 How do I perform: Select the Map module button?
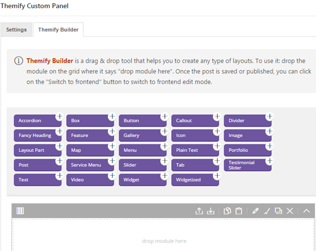point(90,150)
